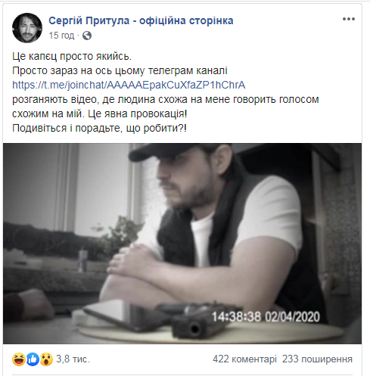The image size is (370, 376).
Task: Open the '15 год' post timestamp
Action: [61, 36]
